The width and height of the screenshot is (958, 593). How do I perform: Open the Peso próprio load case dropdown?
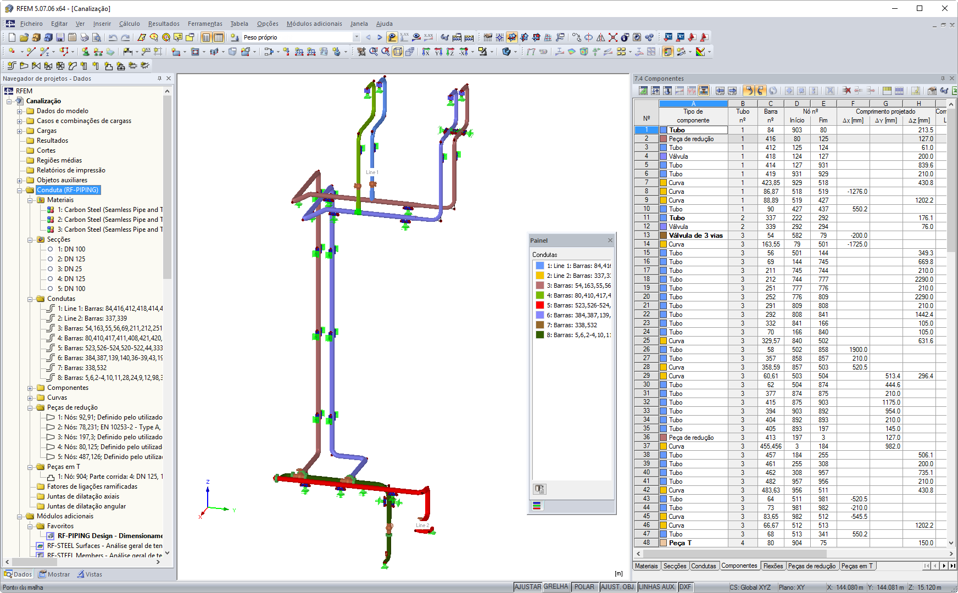click(357, 37)
